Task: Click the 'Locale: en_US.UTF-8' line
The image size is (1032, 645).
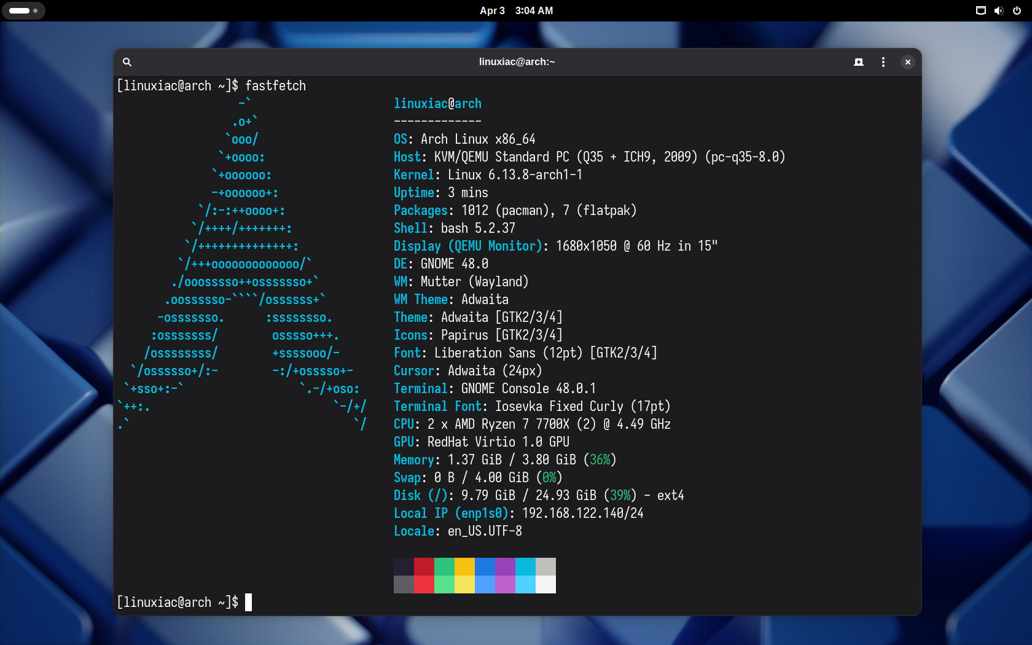Action: [458, 531]
